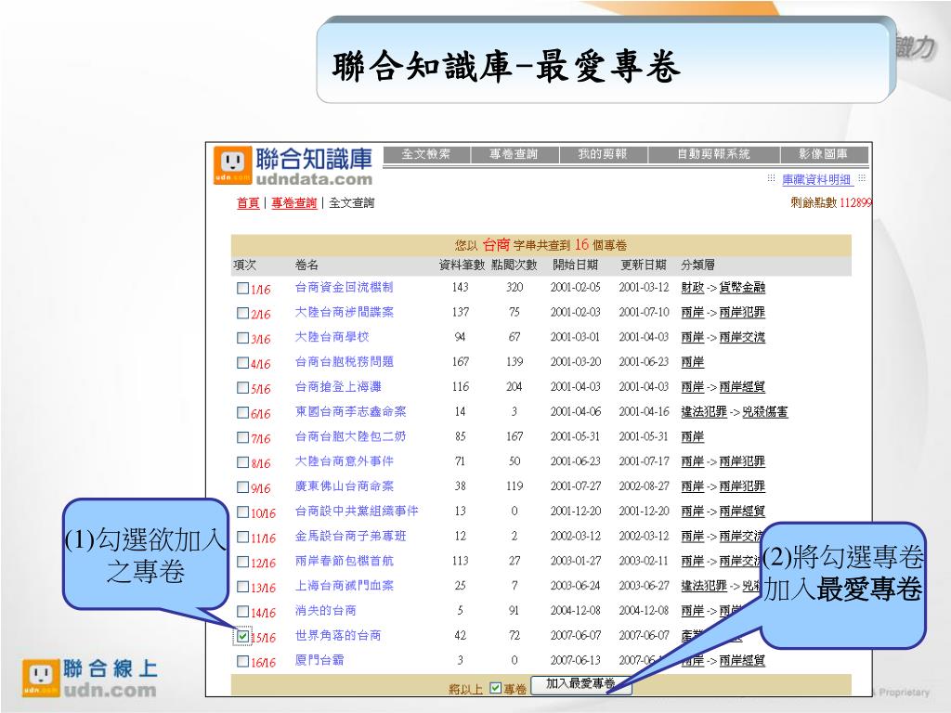
Task: Open the 東國台商李志鑫命案 volume
Action: pos(350,411)
